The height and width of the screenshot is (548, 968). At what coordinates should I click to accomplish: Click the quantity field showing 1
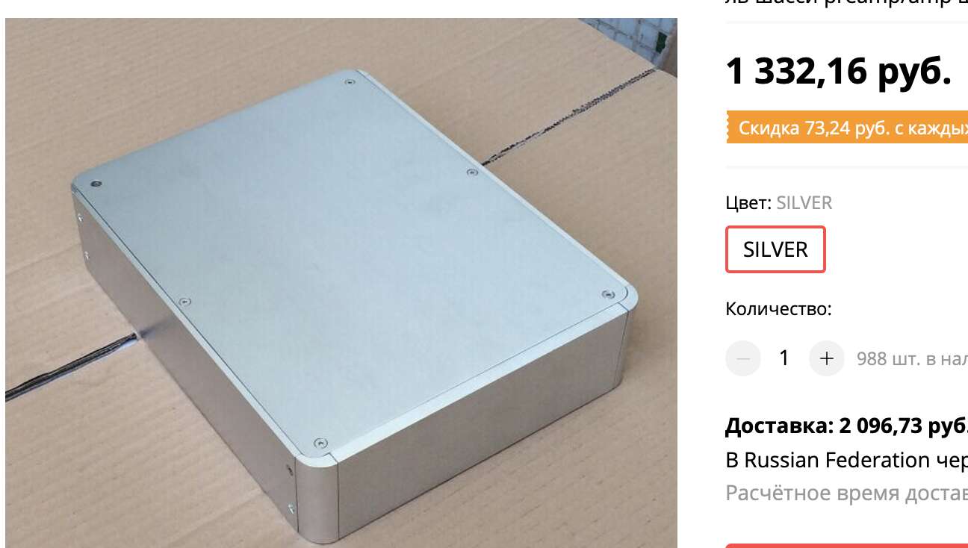click(784, 358)
